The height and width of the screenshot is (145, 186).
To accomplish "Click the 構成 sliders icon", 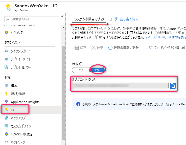I will pos(6,85).
